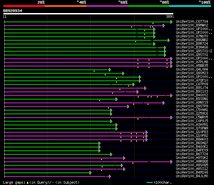Click the UniRef100_B9IDN1 label

(x=192, y=99)
